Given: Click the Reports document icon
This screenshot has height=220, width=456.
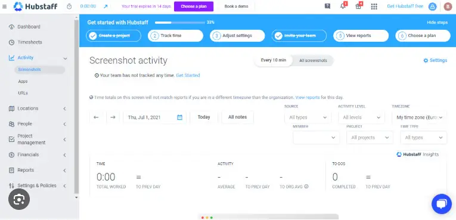Looking at the screenshot, I should coord(12,171).
